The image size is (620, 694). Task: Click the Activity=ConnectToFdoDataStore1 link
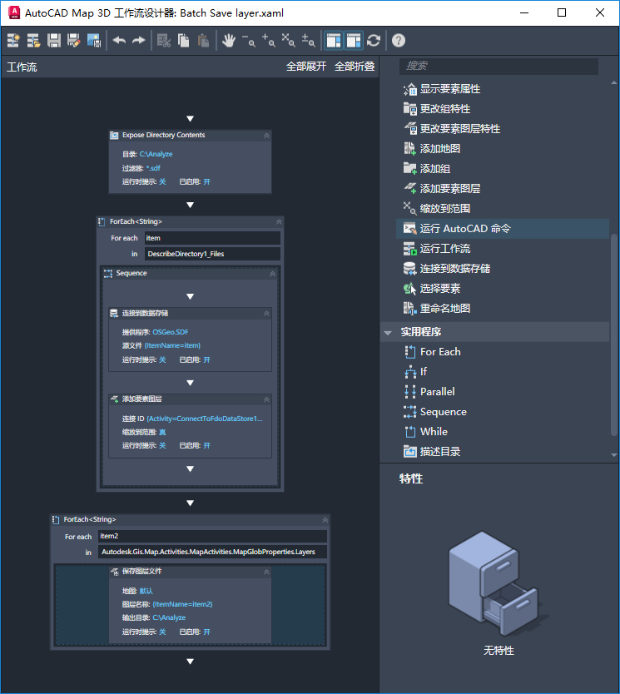(205, 419)
